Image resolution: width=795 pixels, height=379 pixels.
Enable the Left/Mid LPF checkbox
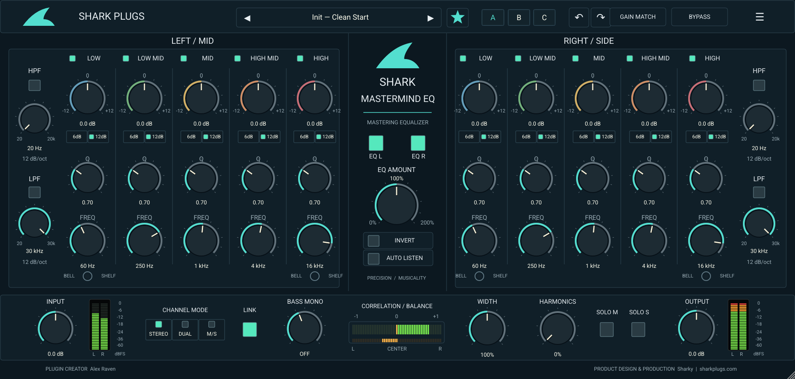pyautogui.click(x=35, y=192)
